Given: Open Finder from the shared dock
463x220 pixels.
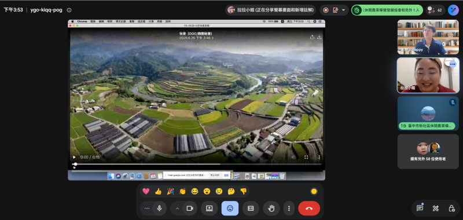Looking at the screenshot, I should click(x=111, y=176).
